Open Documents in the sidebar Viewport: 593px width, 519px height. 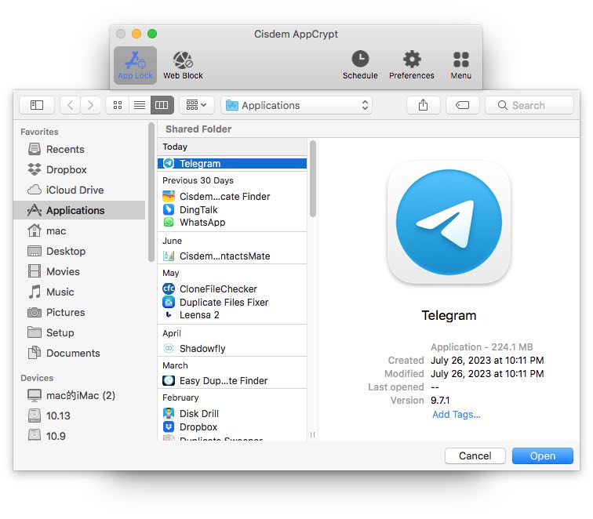[x=79, y=353]
